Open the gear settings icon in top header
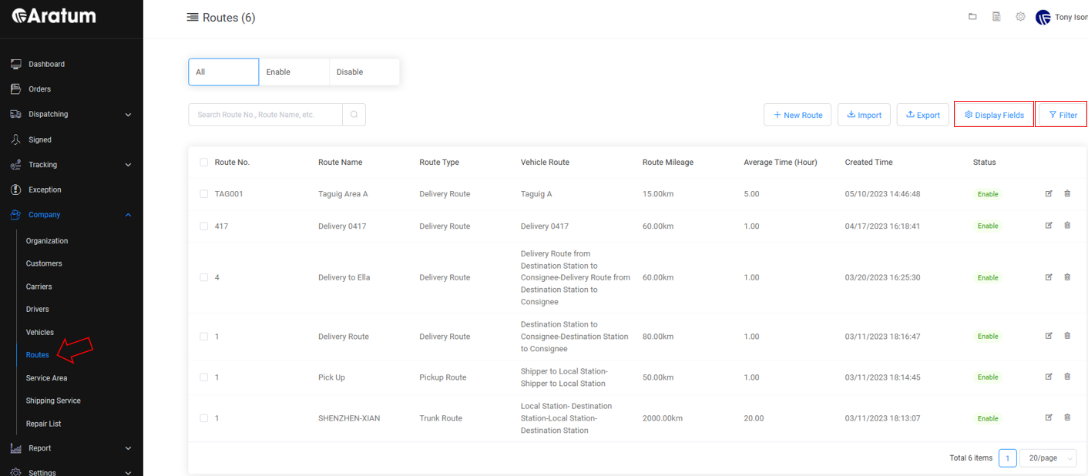The height and width of the screenshot is (476, 1088). tap(1020, 17)
